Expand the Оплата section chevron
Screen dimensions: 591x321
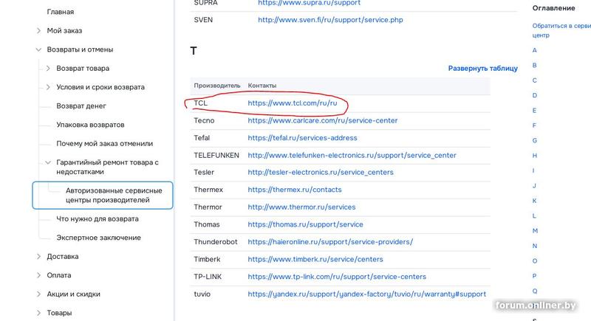38,275
